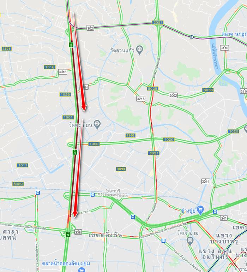Click train station icon left of นนทบุรี label
Image resolution: width=247 pixels, height=272 pixels.
[93, 195]
